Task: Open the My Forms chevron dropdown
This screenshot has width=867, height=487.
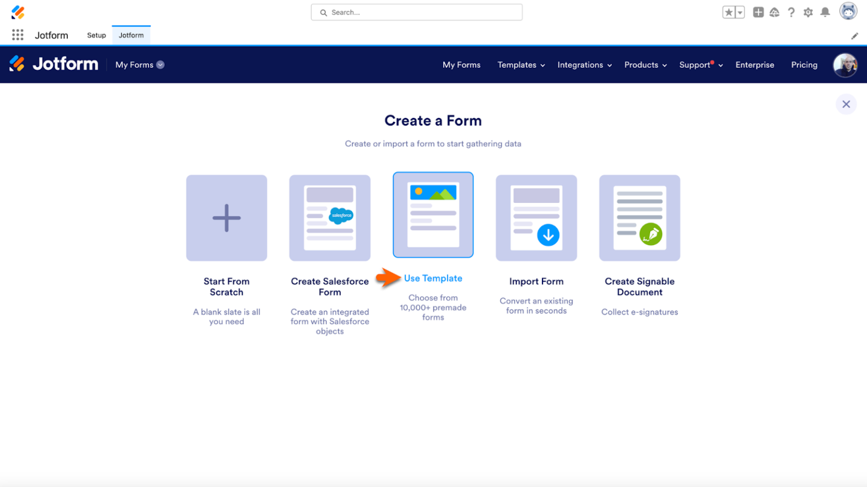Action: pyautogui.click(x=160, y=65)
